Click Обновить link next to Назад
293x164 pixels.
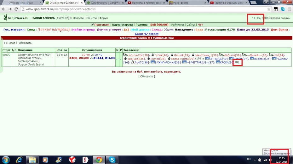pyautogui.click(x=25, y=43)
